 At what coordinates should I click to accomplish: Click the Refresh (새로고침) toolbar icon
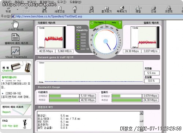pyautogui.click(x=60, y=8)
